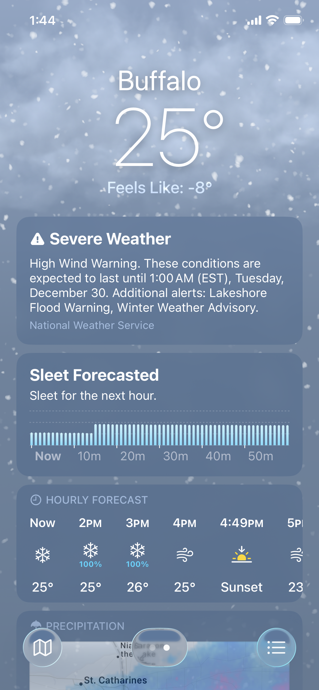
Task: Open the Sleet Forecasted card
Action: [159, 384]
